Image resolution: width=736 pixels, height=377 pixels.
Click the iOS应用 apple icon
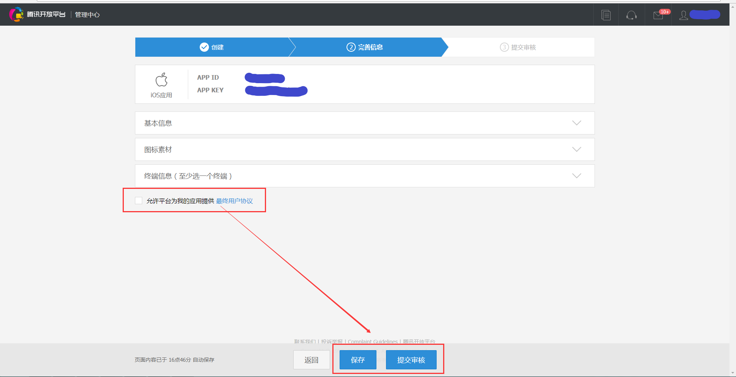click(x=161, y=80)
